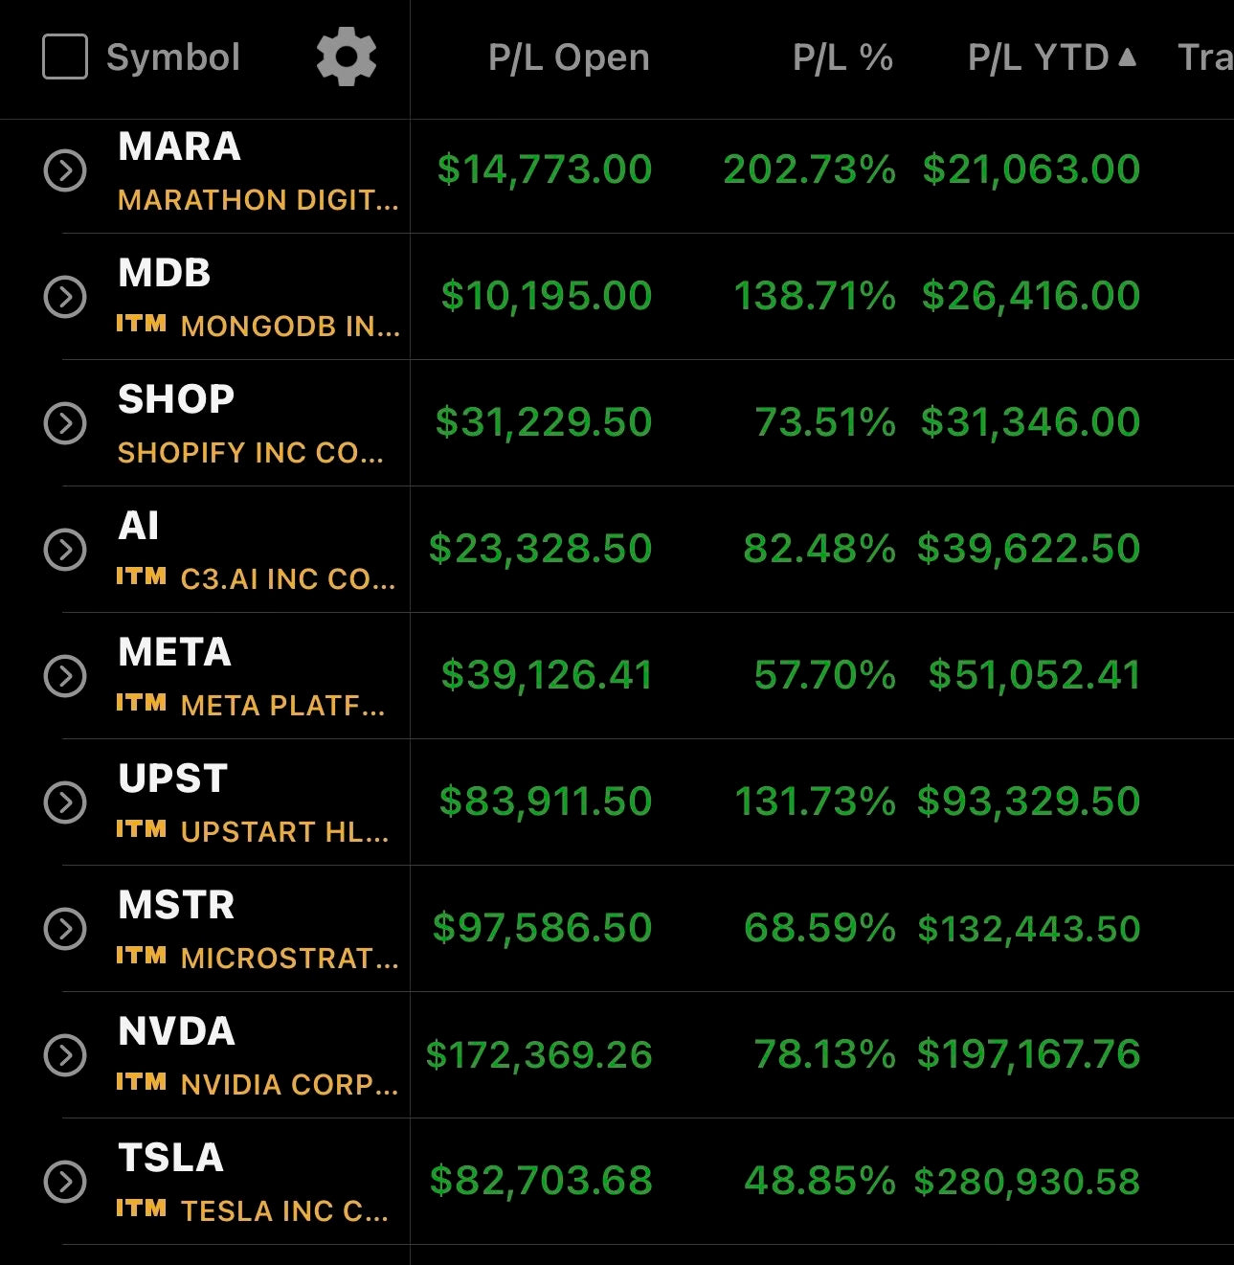This screenshot has width=1234, height=1265.
Task: Open the UPST circled chevron icon
Action: point(65,802)
